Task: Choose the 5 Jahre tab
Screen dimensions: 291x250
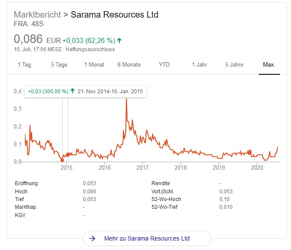Action: [x=234, y=65]
